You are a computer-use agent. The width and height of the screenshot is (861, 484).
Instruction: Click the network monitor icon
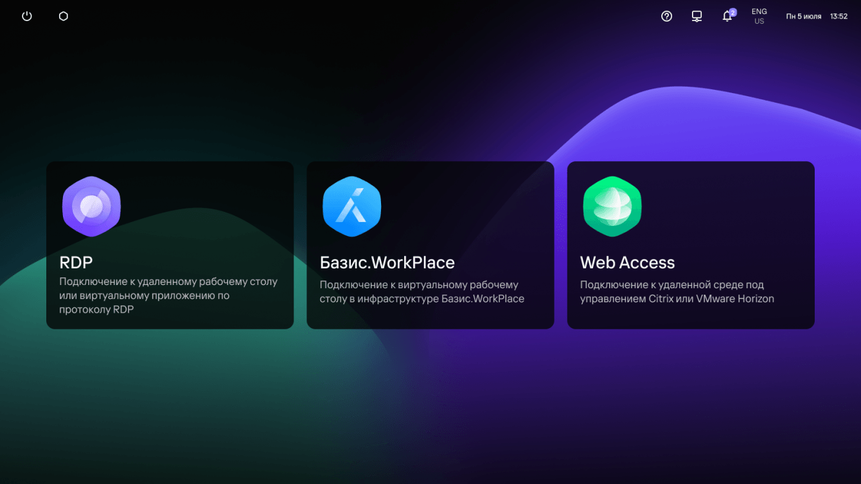tap(697, 16)
